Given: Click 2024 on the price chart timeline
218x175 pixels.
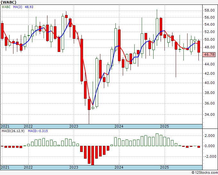Looking at the screenshot, I should [119, 126].
